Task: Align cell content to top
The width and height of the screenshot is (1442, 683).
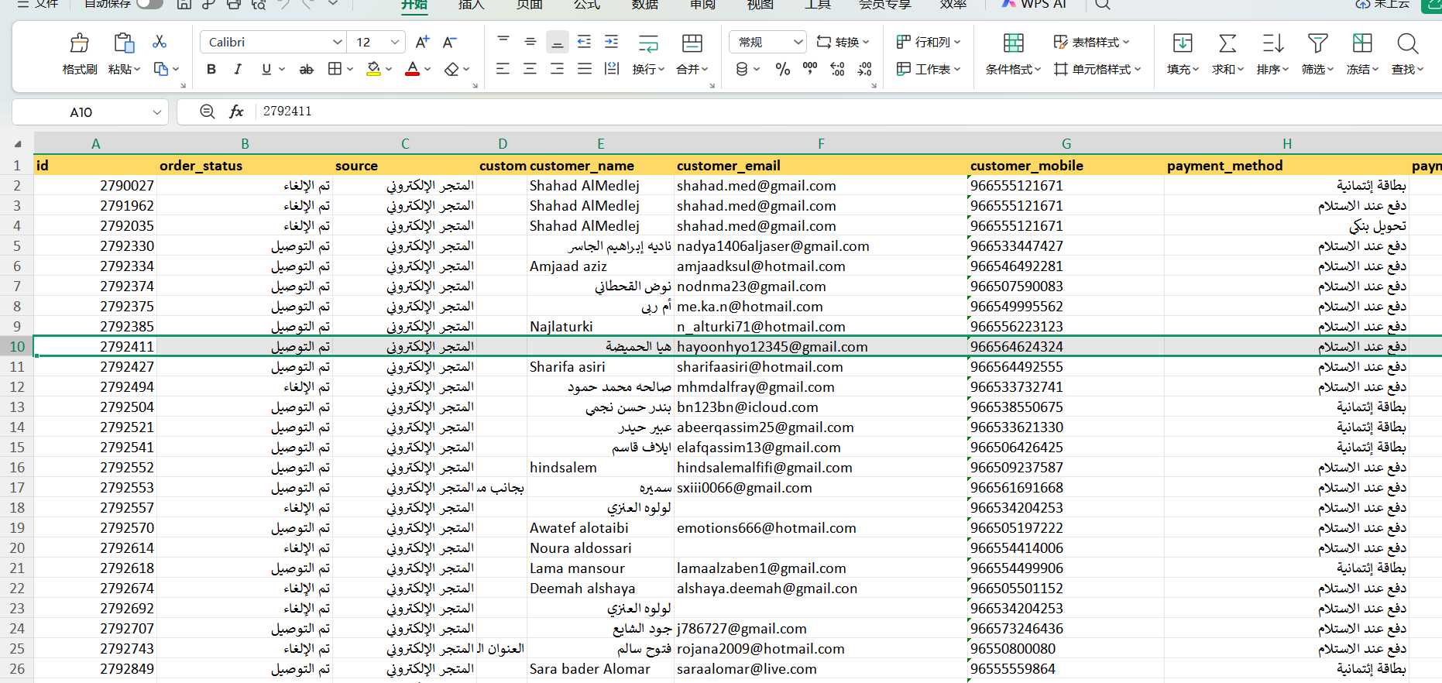Action: (503, 42)
